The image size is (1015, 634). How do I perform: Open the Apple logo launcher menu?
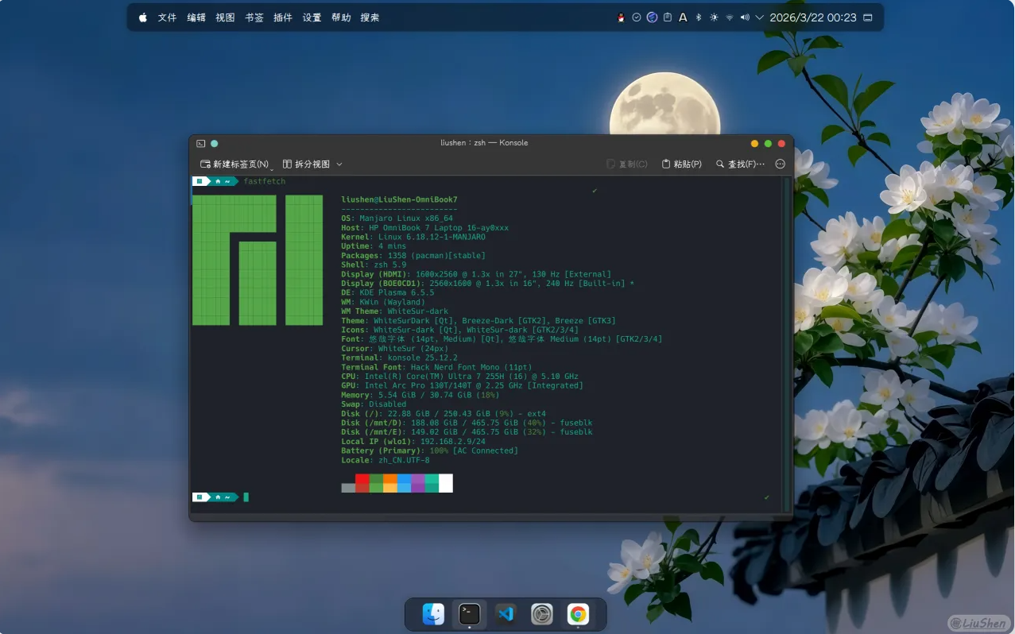click(143, 17)
